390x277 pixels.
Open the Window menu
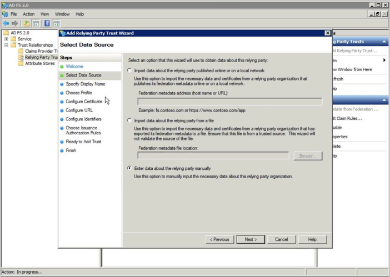coord(62,14)
